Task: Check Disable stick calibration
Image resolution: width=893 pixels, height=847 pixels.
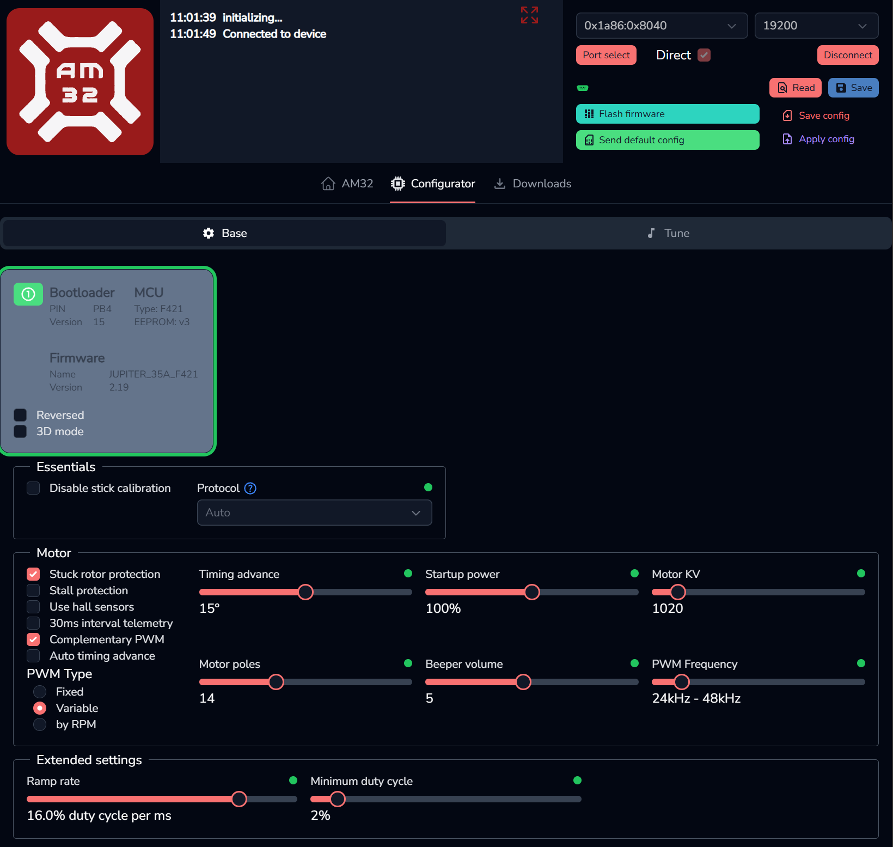Action: (x=33, y=488)
